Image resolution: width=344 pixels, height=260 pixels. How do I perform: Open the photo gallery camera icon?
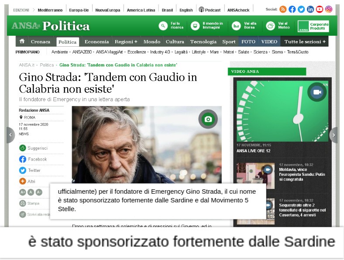208,119
